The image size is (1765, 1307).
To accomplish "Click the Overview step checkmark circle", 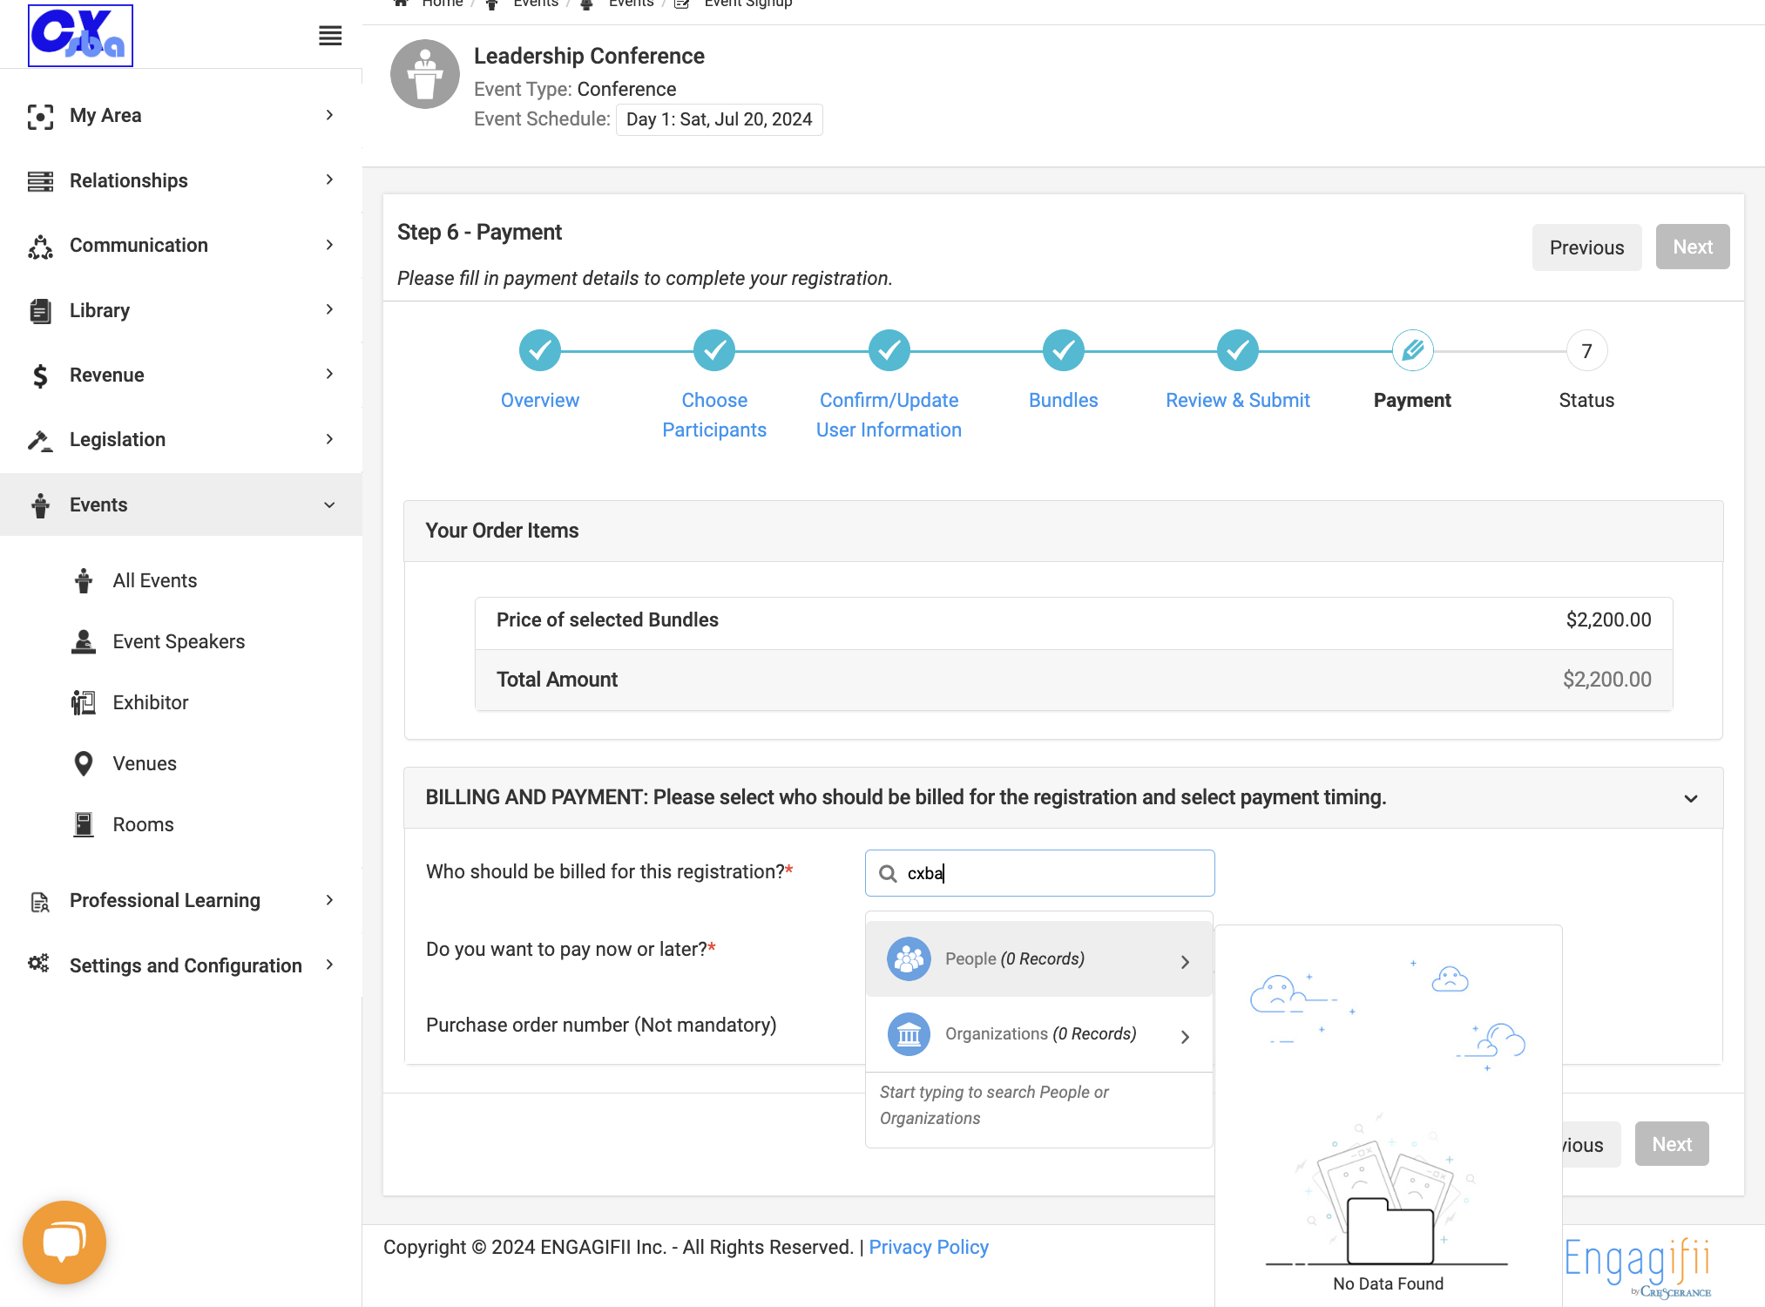I will (540, 351).
